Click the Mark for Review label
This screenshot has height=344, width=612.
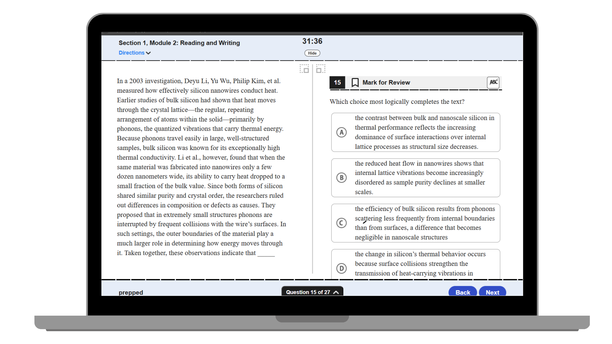coord(386,82)
